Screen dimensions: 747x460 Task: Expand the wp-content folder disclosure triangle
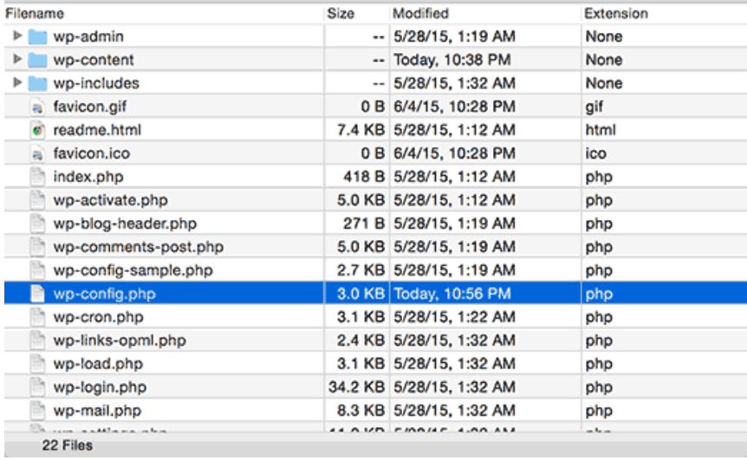point(17,59)
